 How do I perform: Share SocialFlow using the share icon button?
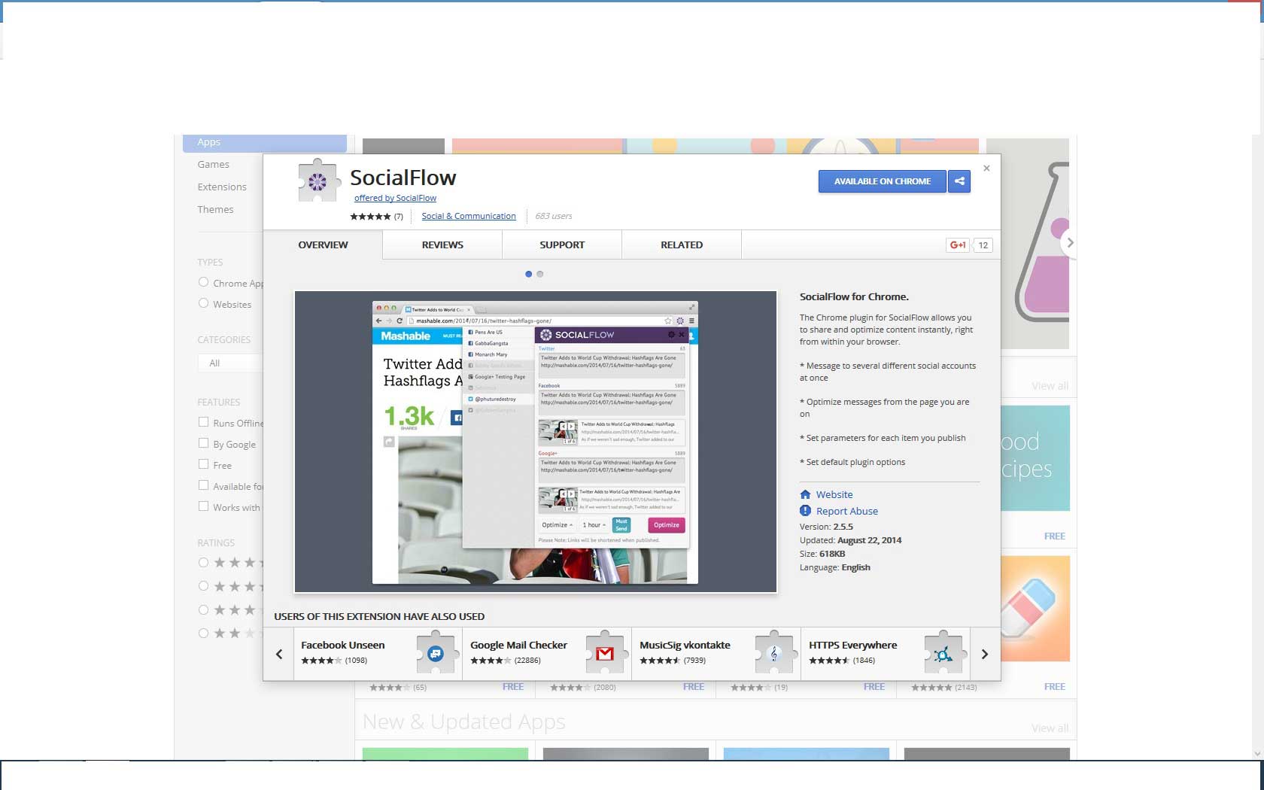pyautogui.click(x=959, y=181)
